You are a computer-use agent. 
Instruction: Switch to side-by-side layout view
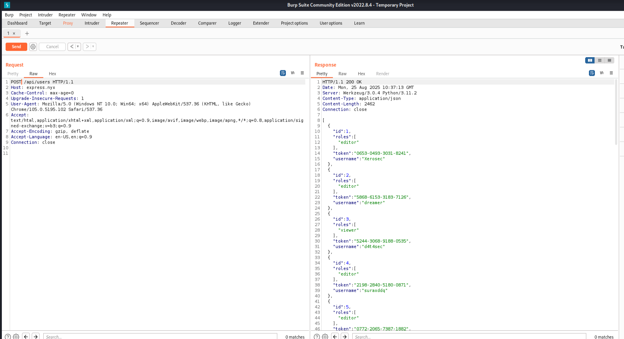(590, 60)
